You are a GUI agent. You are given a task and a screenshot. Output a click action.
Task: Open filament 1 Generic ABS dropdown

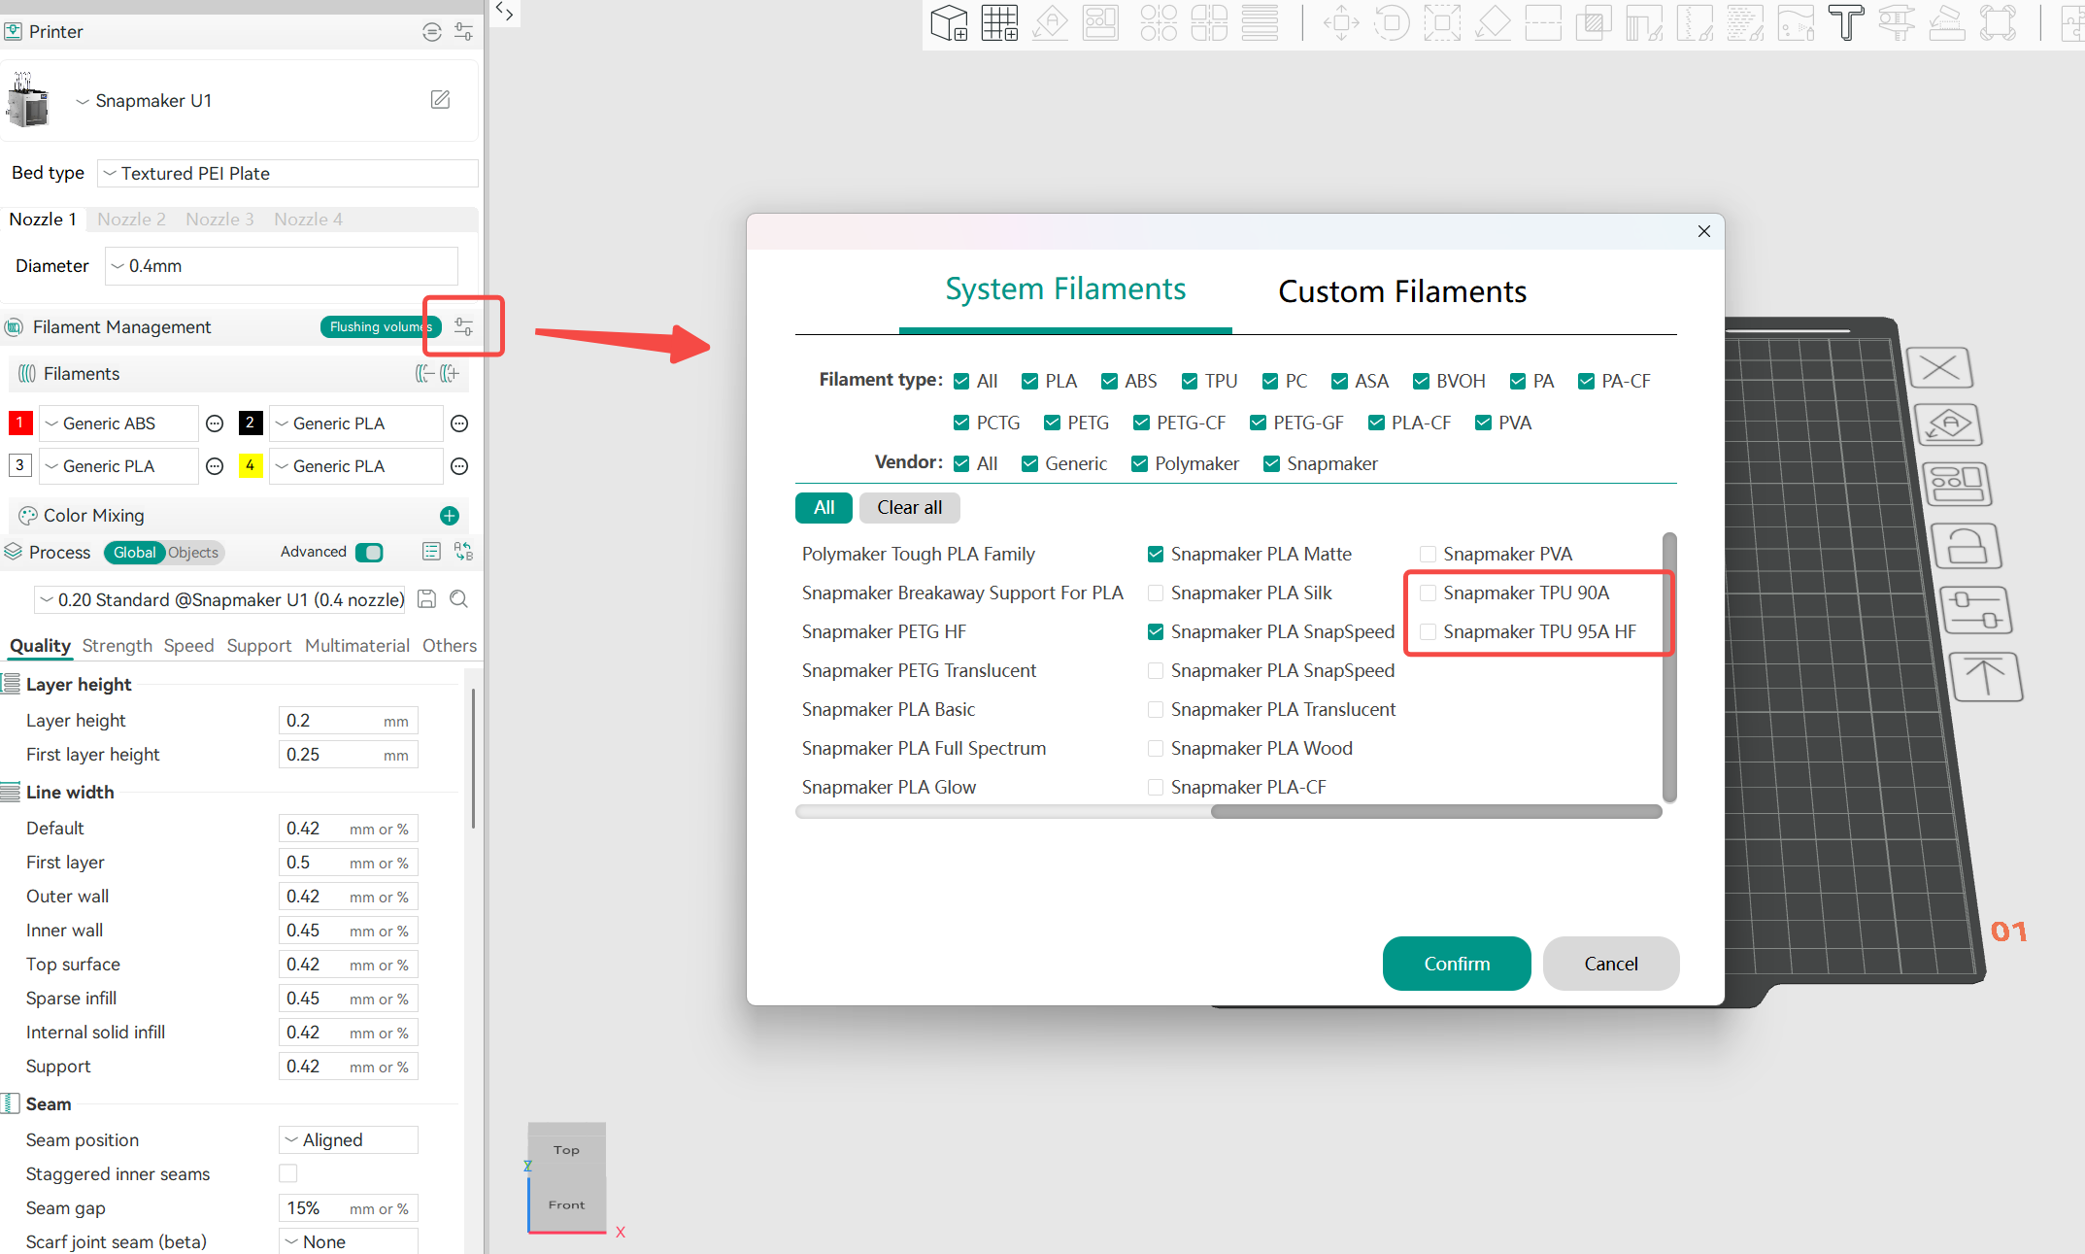pyautogui.click(x=118, y=424)
